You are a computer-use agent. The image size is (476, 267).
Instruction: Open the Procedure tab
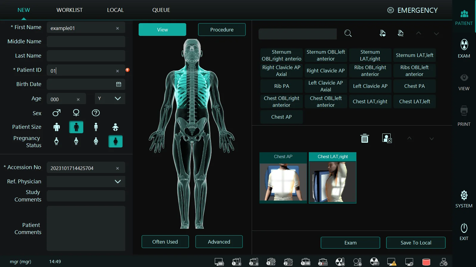[x=222, y=29]
